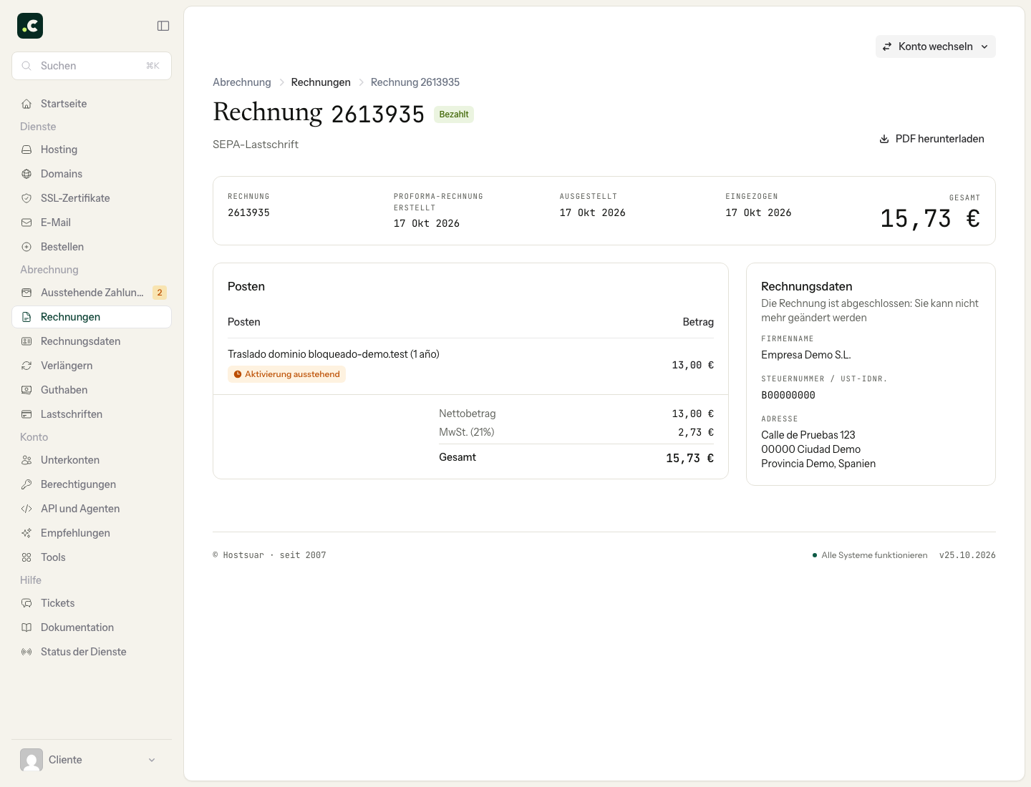This screenshot has width=1031, height=787.
Task: Click the pending payments count badge 2
Action: pos(160,293)
